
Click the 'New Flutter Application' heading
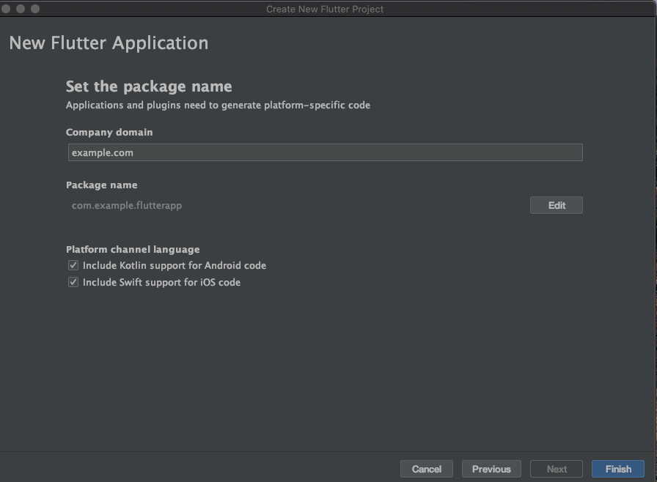(x=109, y=43)
